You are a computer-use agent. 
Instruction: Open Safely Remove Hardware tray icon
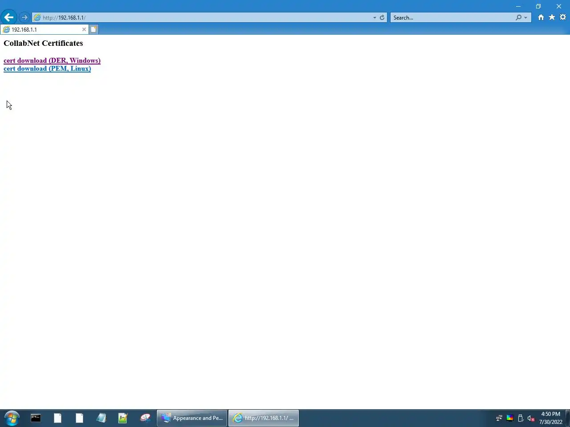[521, 418]
